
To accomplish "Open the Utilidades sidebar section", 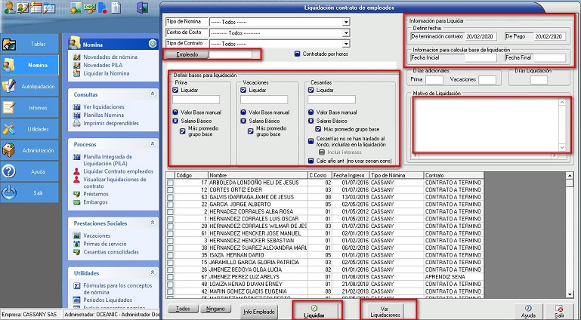I will point(29,129).
